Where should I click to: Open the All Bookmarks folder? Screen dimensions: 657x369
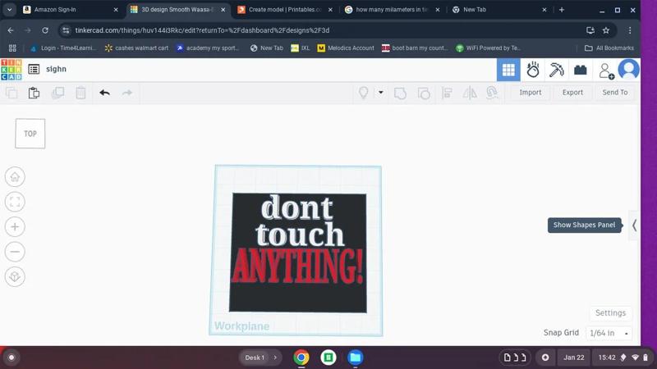(609, 48)
